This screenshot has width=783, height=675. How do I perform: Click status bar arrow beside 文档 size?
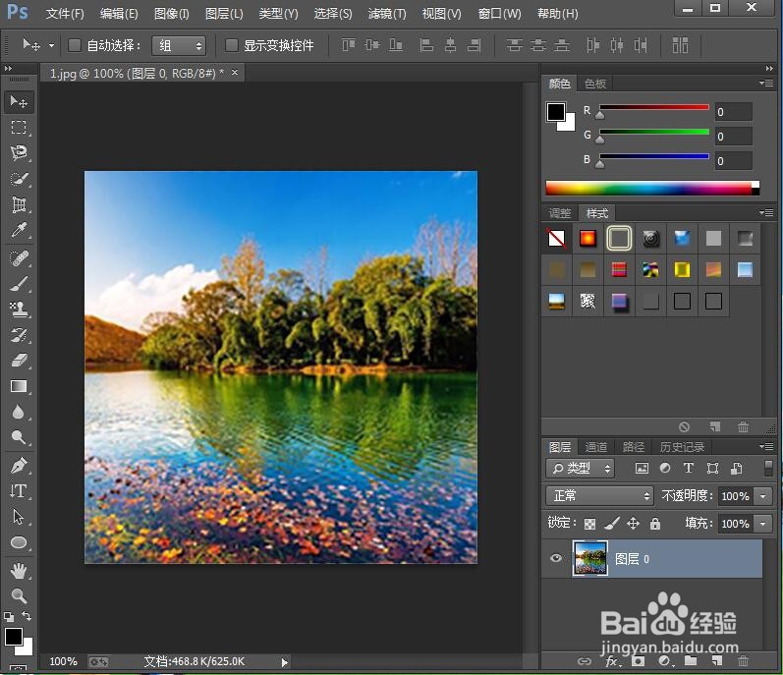point(284,662)
